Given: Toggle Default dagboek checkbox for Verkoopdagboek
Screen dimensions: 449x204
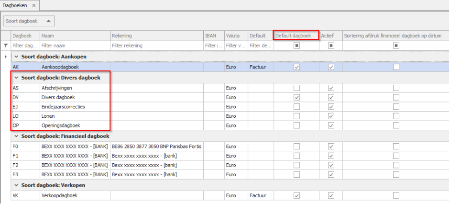Looking at the screenshot, I should [296, 195].
